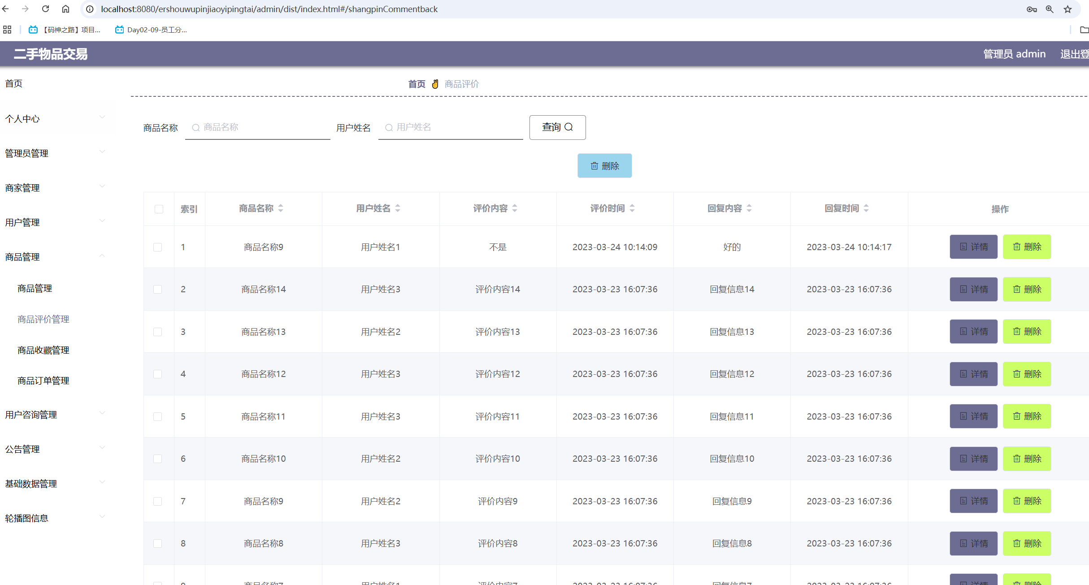This screenshot has height=585, width=1089.
Task: Check the checkbox for index 1
Action: coord(157,247)
